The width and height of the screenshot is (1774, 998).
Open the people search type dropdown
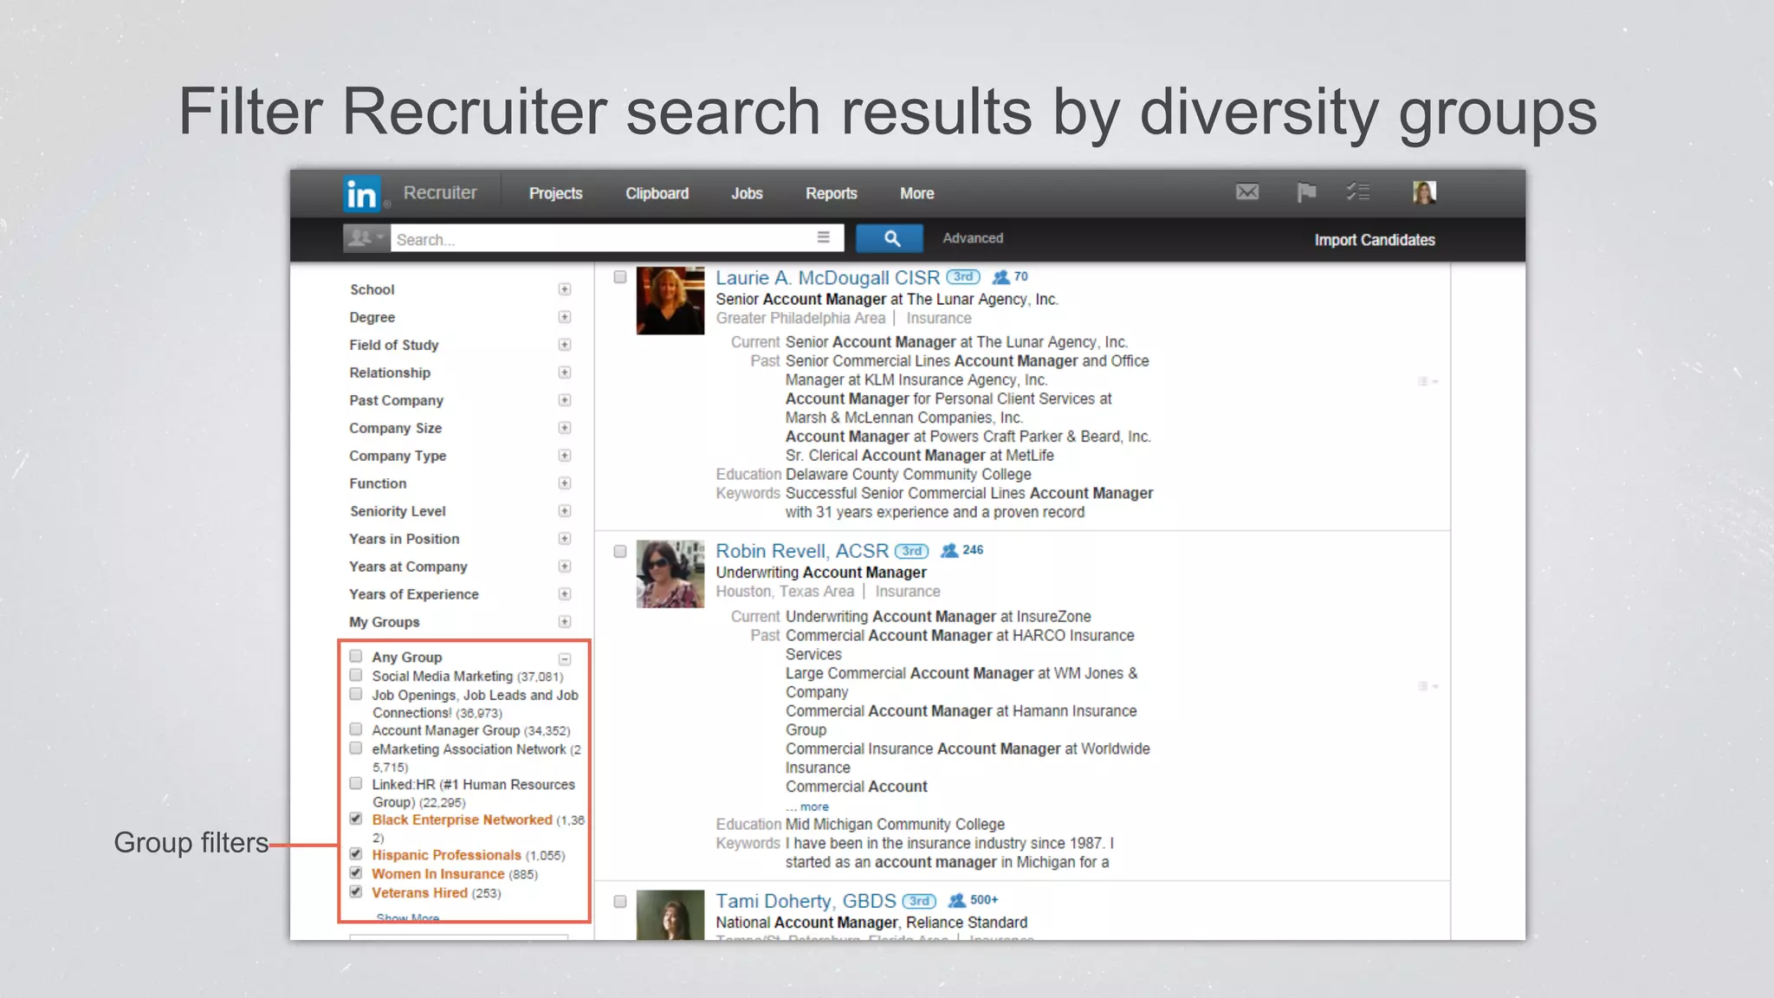pos(366,237)
